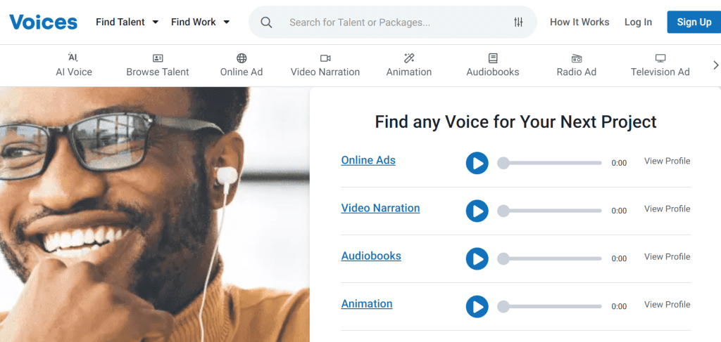Click the Sign Up button
721x342 pixels.
pyautogui.click(x=694, y=22)
